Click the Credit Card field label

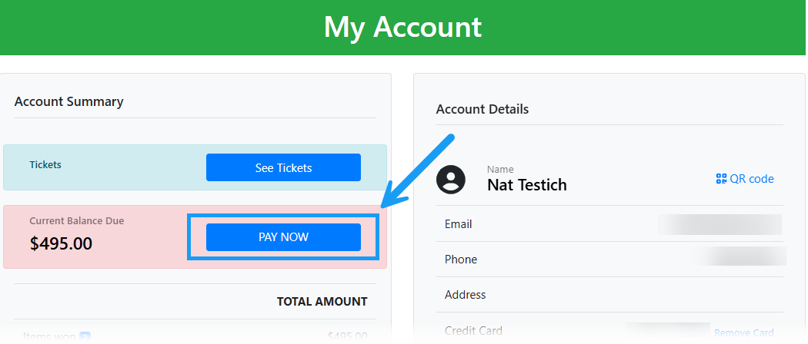(473, 331)
